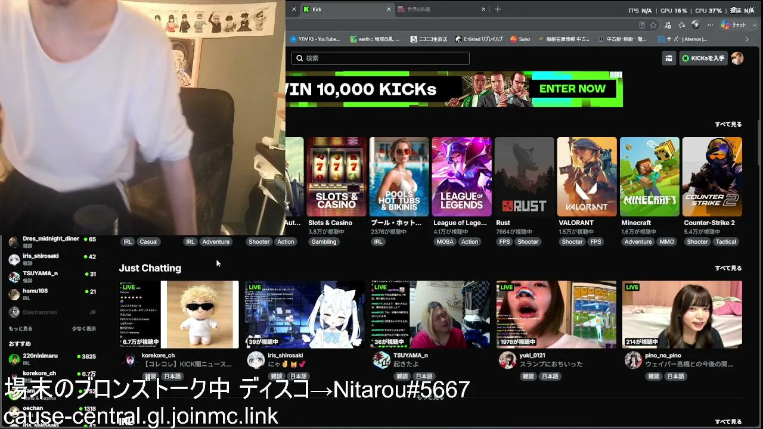Viewport: 763px width, 429px height.
Task: Expand followed channels with もっと見る
Action: 20,328
